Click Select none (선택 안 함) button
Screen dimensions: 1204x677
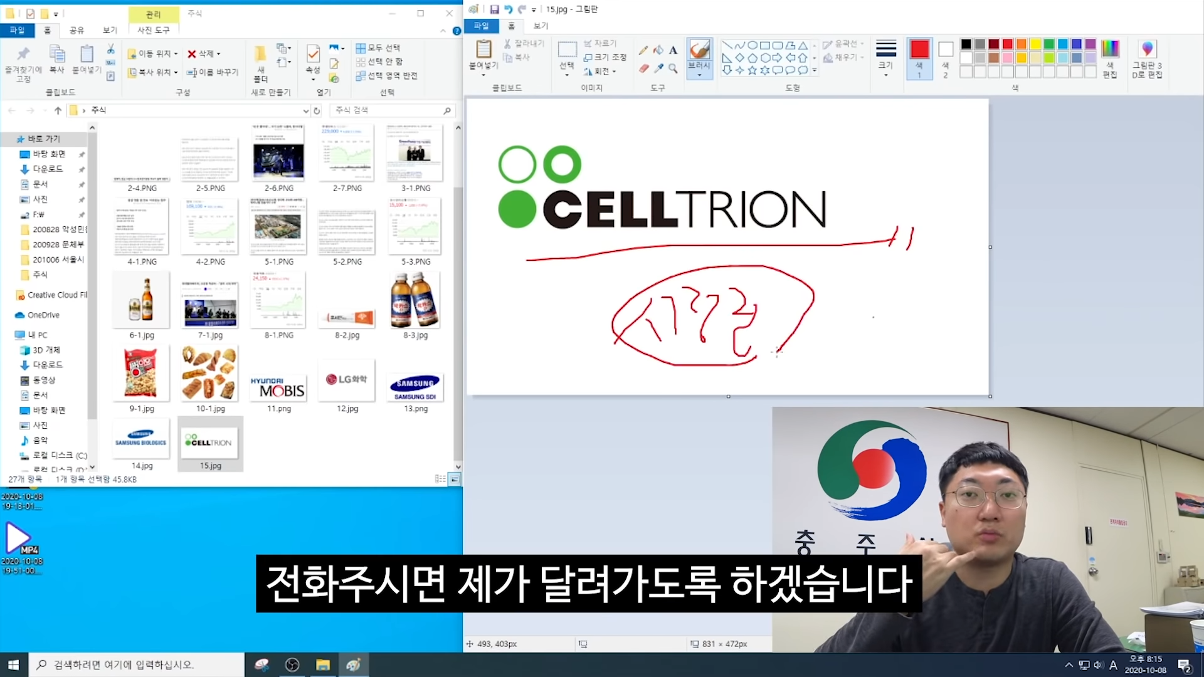(x=379, y=61)
